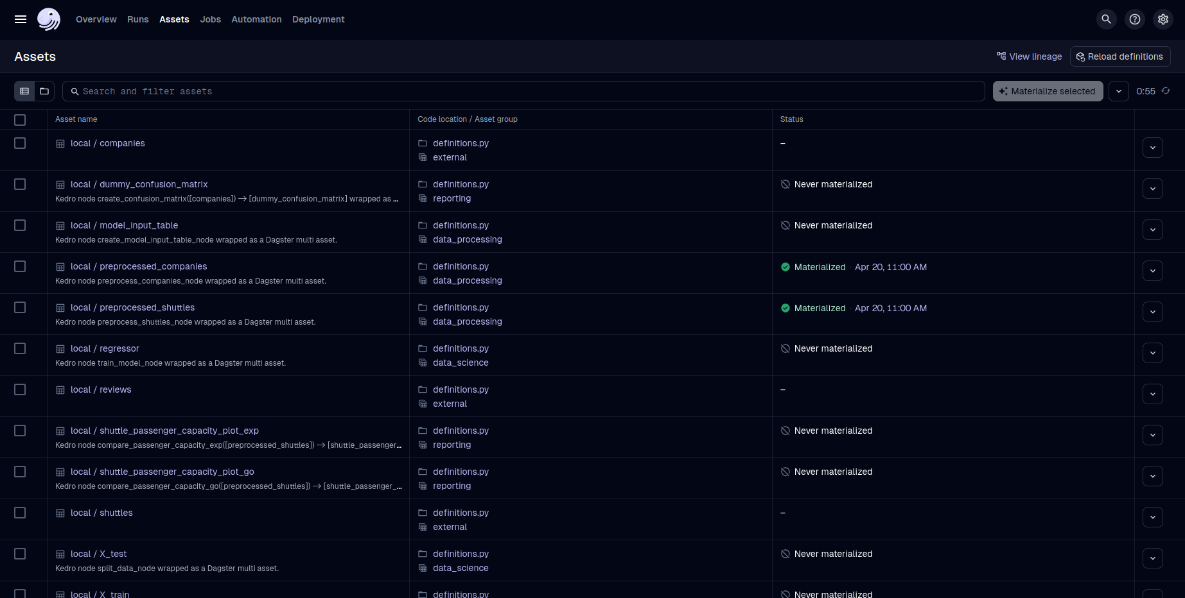Click the asset group icon beside data_science in regressor row
1185x598 pixels.
coord(423,363)
